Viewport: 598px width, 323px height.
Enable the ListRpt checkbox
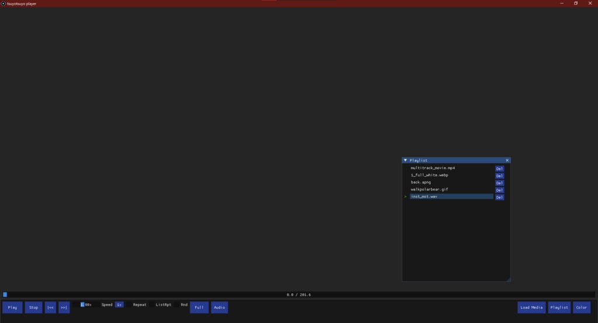pyautogui.click(x=152, y=305)
